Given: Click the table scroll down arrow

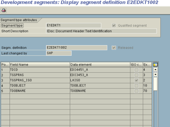Looking at the screenshot, I should click(x=155, y=74).
